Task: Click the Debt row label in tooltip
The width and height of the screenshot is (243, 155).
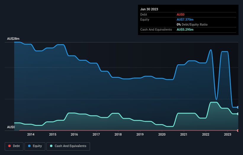Action: point(144,14)
